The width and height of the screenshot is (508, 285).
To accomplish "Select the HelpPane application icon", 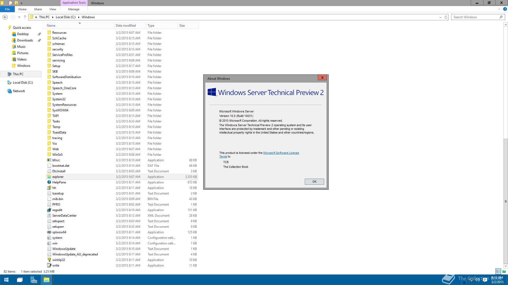I will tap(49, 182).
